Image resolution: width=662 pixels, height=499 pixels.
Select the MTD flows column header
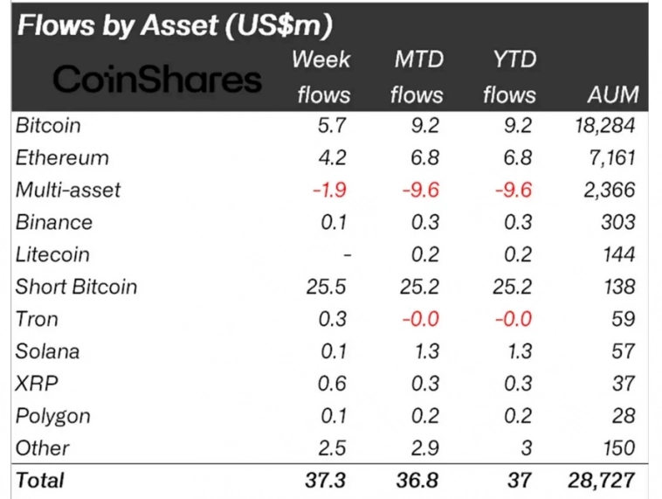[417, 77]
